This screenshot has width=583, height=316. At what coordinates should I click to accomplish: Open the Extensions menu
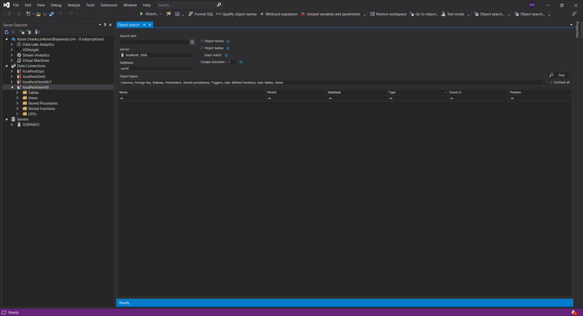[x=109, y=5]
